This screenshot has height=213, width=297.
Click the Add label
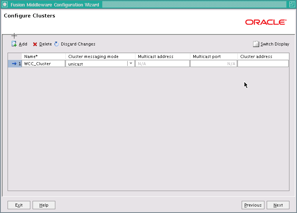coord(23,44)
